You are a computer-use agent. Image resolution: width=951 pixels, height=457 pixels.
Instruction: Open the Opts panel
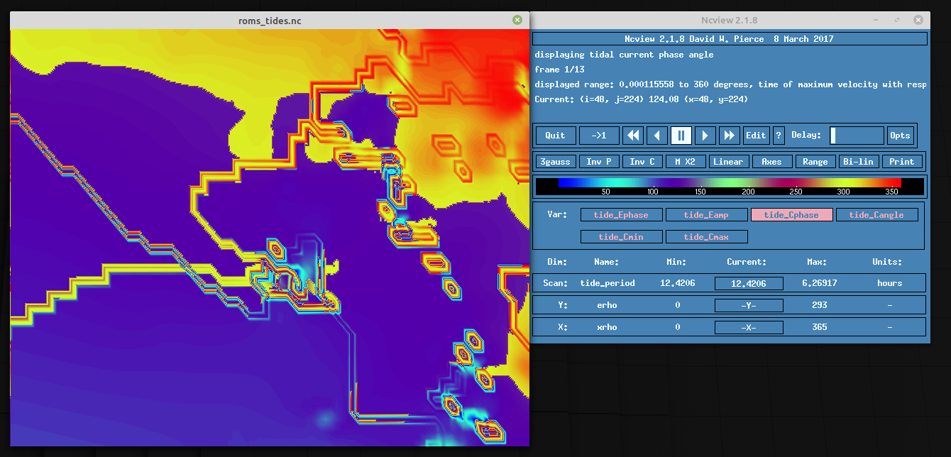pos(900,135)
